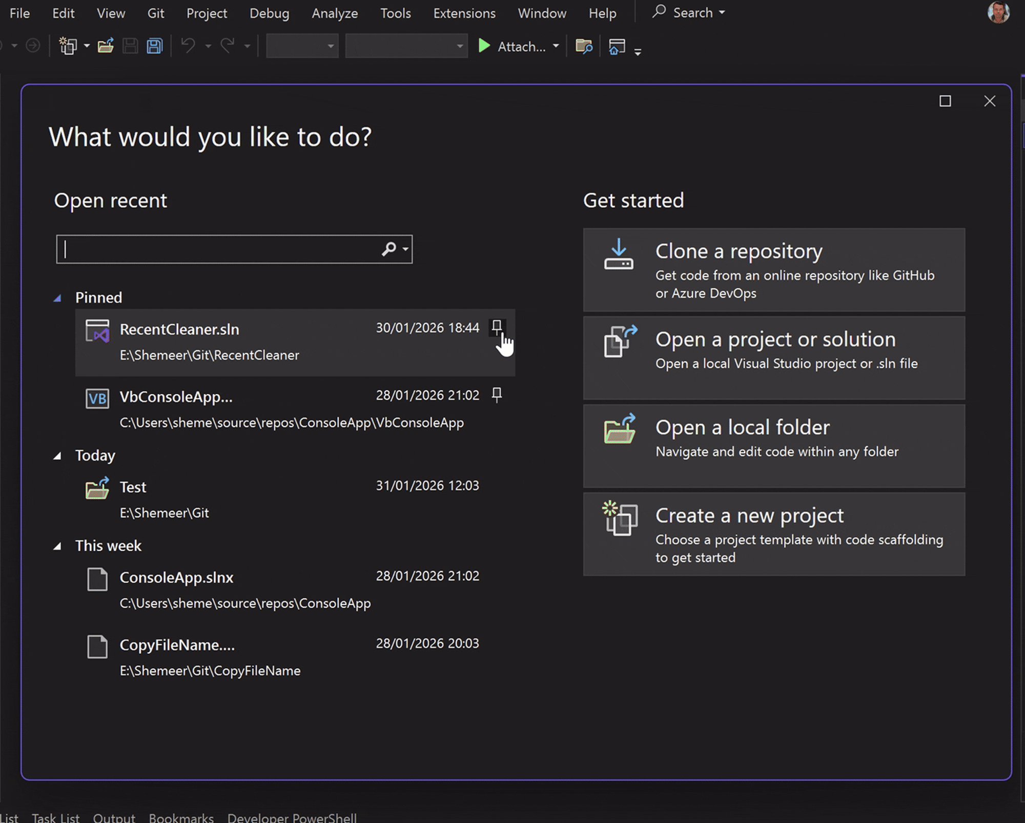This screenshot has height=823, width=1025.
Task: Click the green Attach play icon
Action: (484, 46)
